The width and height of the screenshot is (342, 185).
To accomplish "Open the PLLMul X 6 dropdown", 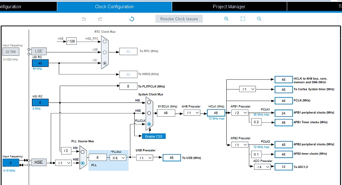I will [118, 158].
